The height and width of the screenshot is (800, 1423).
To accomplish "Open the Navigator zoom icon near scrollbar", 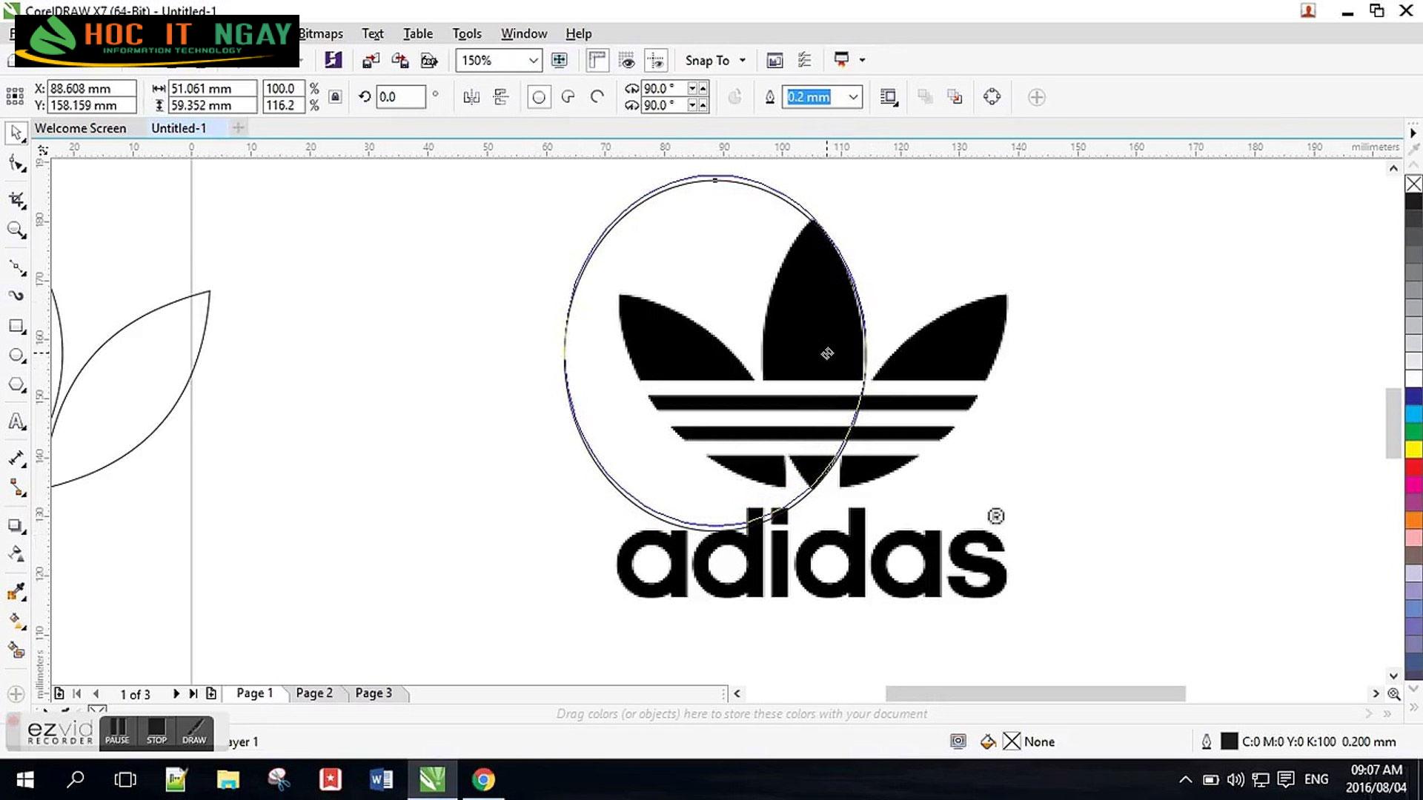I will (1394, 694).
